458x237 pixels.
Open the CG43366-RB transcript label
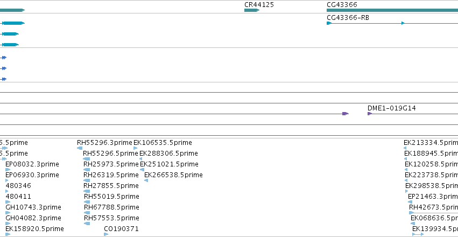tap(348, 18)
